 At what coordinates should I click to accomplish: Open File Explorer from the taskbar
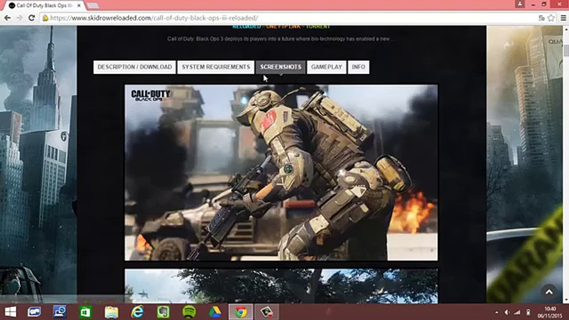(111, 312)
